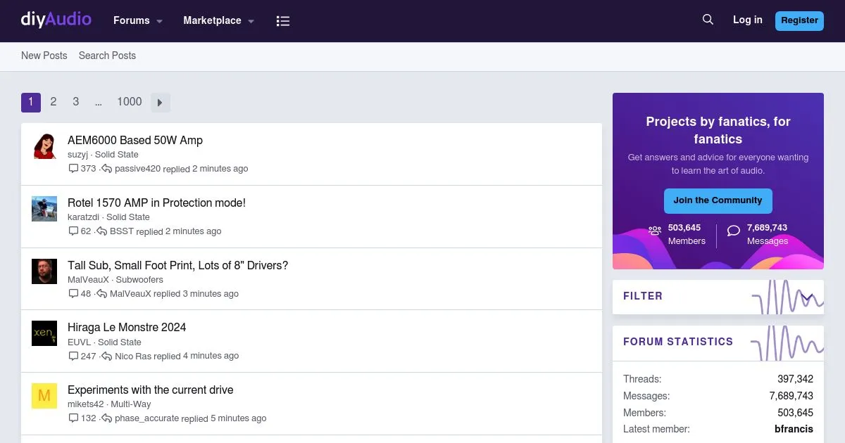
Task: Click the Forum Statistics heading
Action: [678, 342]
